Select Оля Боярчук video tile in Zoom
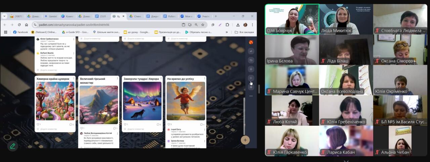This screenshot has height=162, width=430. (x=292, y=19)
